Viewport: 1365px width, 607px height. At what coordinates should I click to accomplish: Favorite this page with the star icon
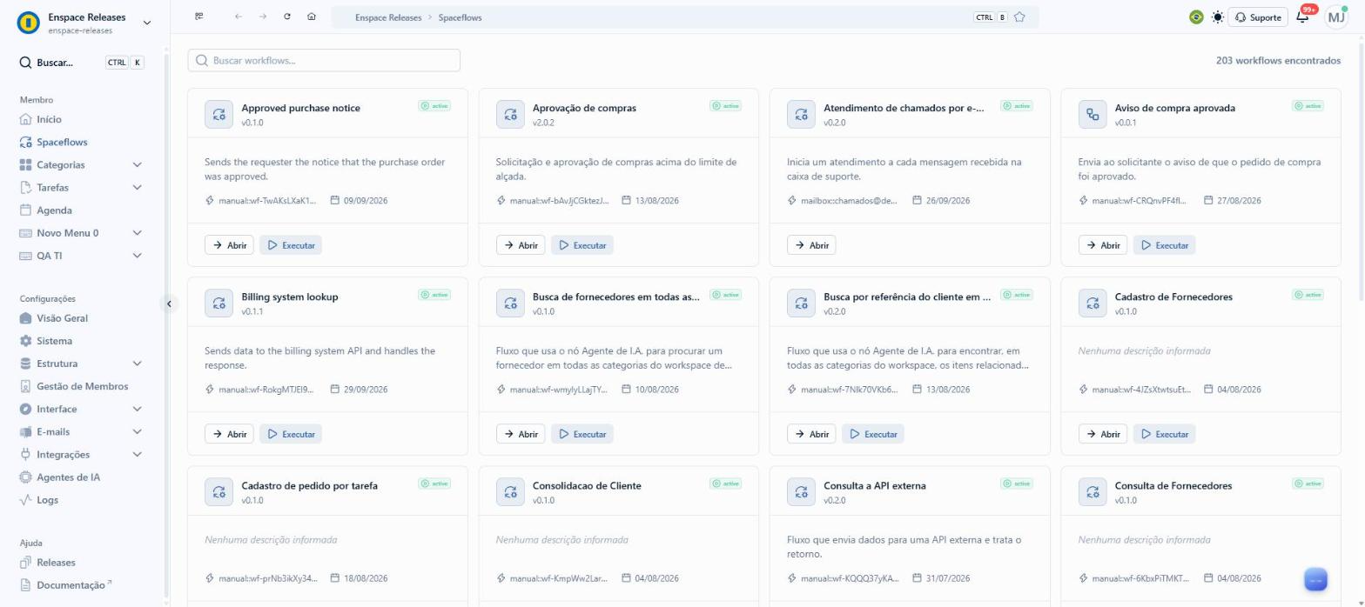pos(1019,17)
